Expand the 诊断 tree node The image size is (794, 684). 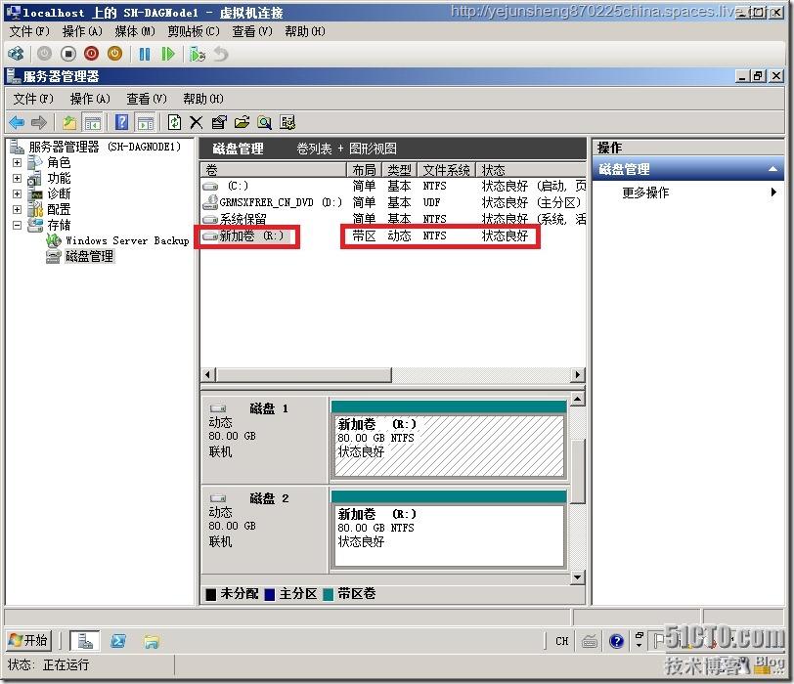click(18, 194)
